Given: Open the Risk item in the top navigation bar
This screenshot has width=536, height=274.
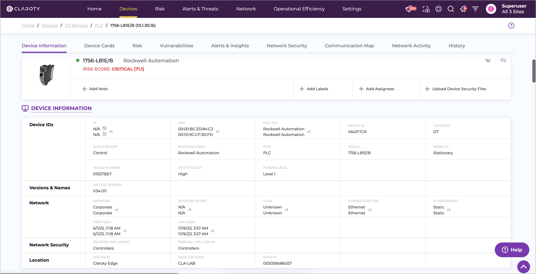Looking at the screenshot, I should [x=160, y=9].
